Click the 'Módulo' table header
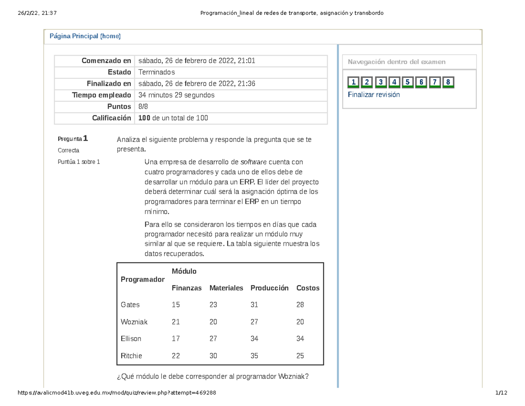The image size is (525, 406). (x=184, y=272)
